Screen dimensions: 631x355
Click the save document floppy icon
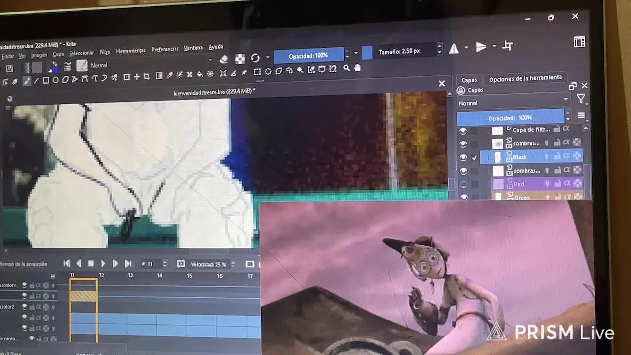tap(9, 69)
